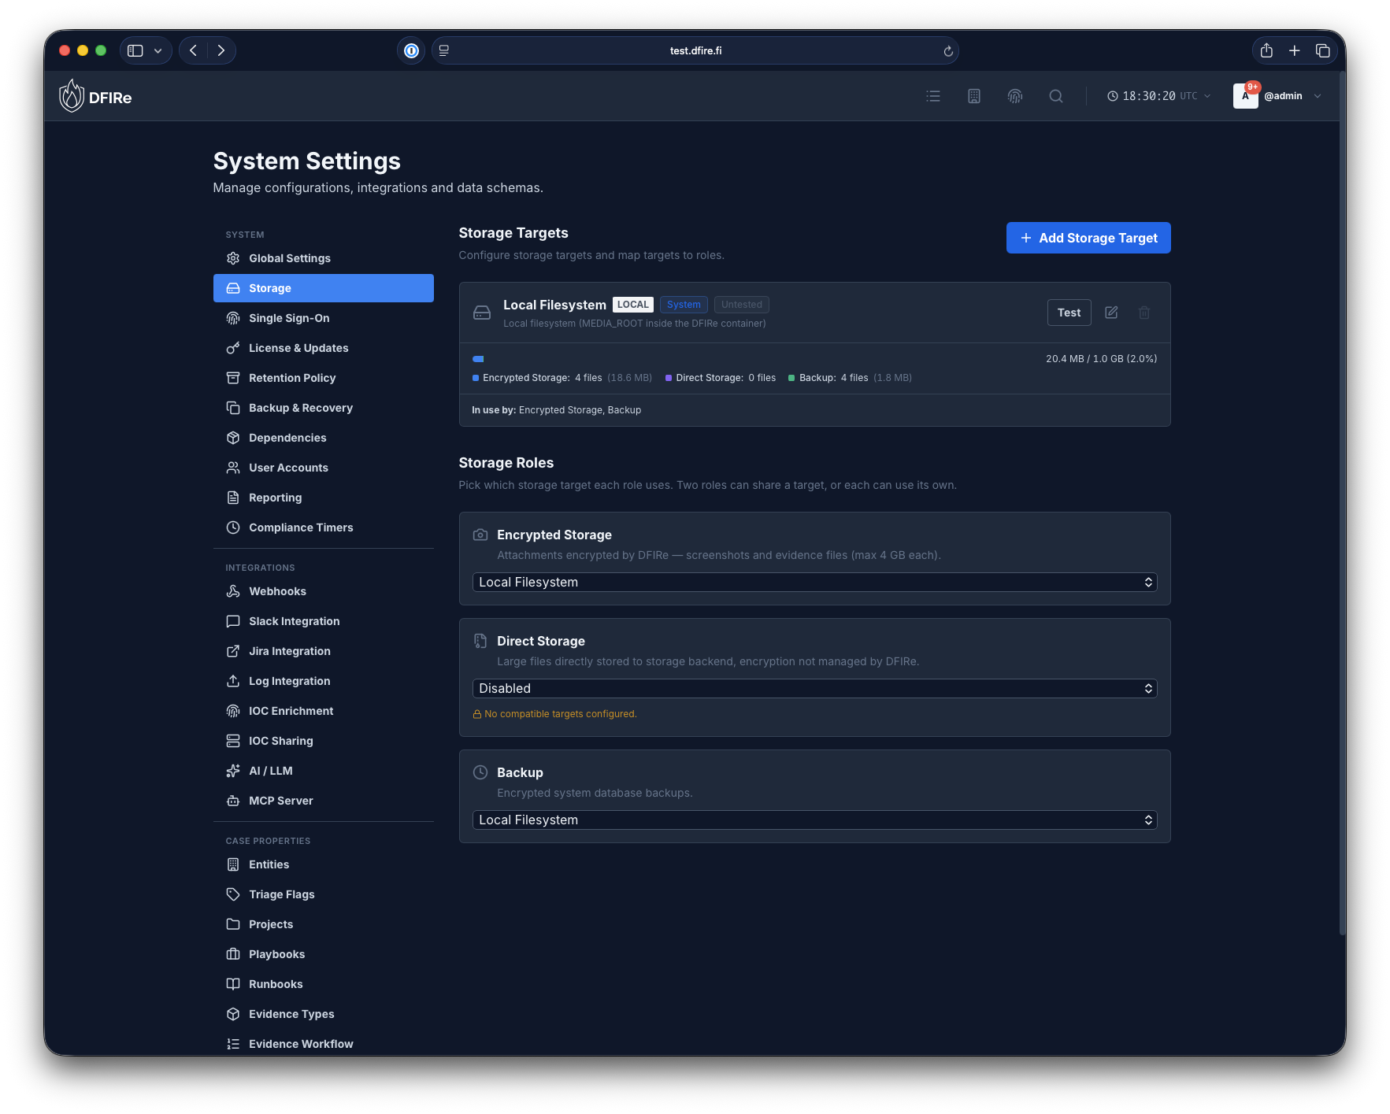Open Dependencies page
1390x1114 pixels.
[323, 438]
